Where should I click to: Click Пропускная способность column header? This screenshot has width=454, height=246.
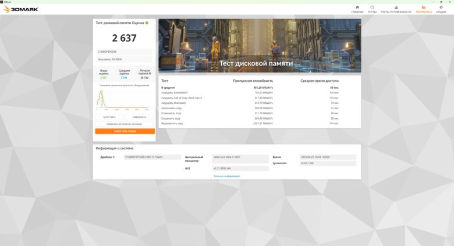(x=253, y=81)
